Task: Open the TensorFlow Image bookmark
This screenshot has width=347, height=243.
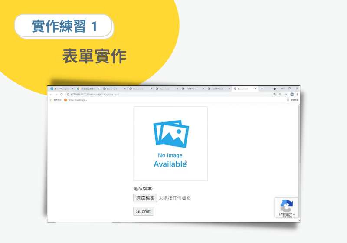Action: point(75,100)
